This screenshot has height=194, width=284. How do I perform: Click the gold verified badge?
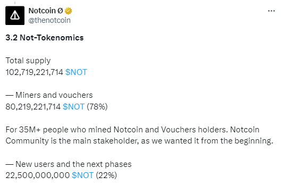pyautogui.click(x=68, y=11)
